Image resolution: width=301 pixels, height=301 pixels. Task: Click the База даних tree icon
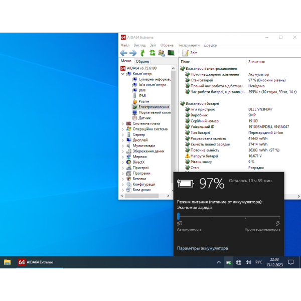point(129,190)
